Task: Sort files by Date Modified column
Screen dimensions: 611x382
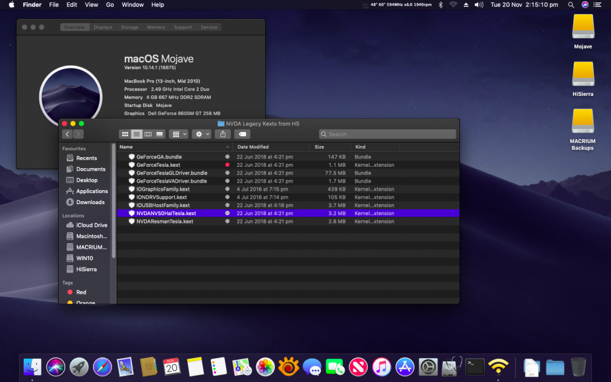Action: point(271,147)
